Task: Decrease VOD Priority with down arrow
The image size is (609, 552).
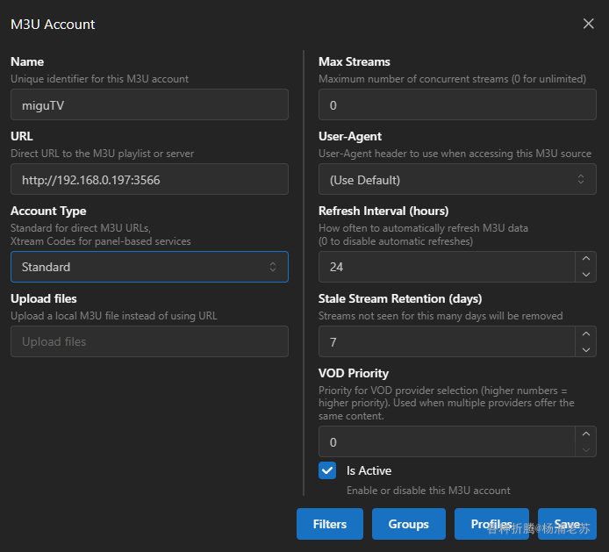Action: point(586,449)
